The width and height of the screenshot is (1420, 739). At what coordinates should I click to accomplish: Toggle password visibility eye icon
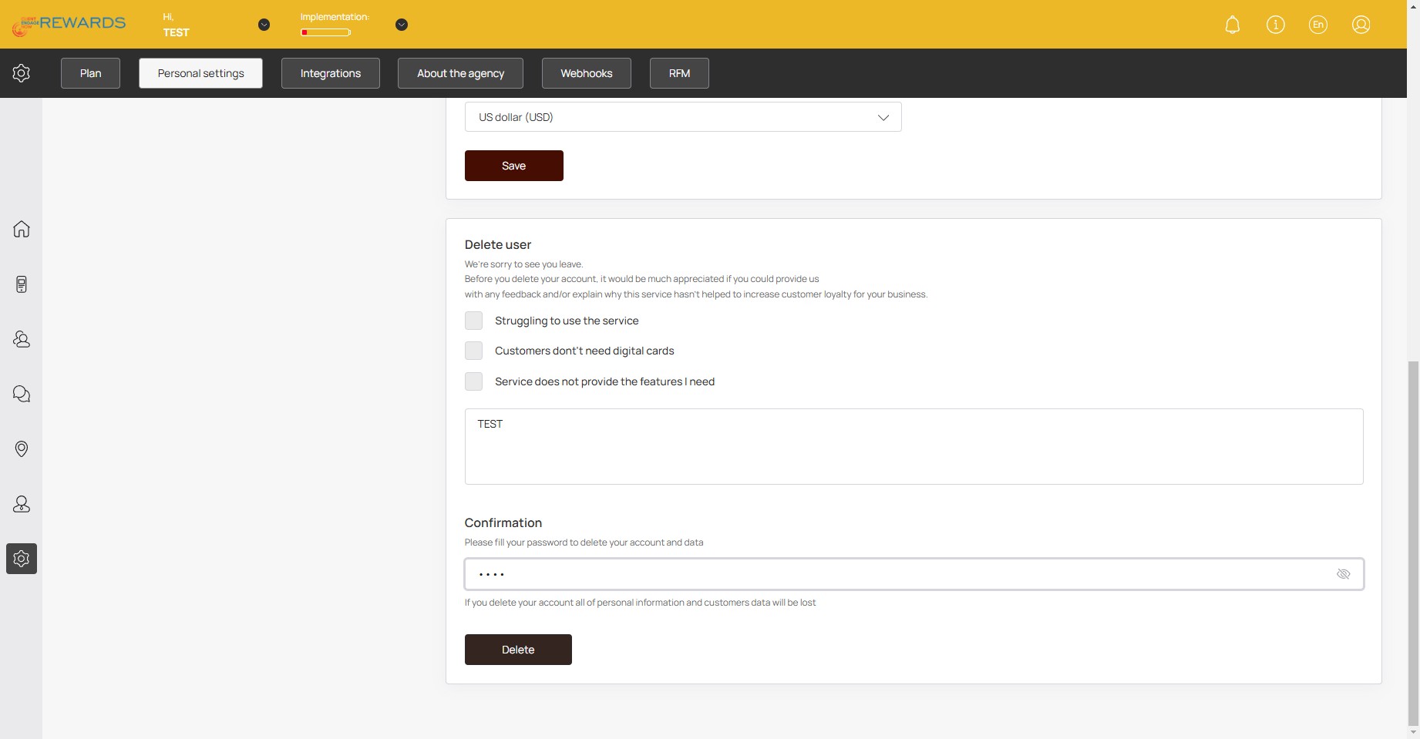pos(1343,574)
